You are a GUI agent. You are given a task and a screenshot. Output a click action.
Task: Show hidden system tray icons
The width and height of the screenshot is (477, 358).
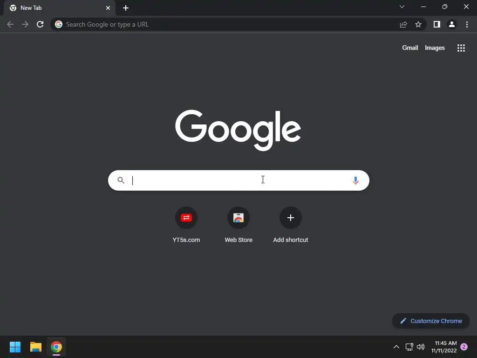(396, 347)
